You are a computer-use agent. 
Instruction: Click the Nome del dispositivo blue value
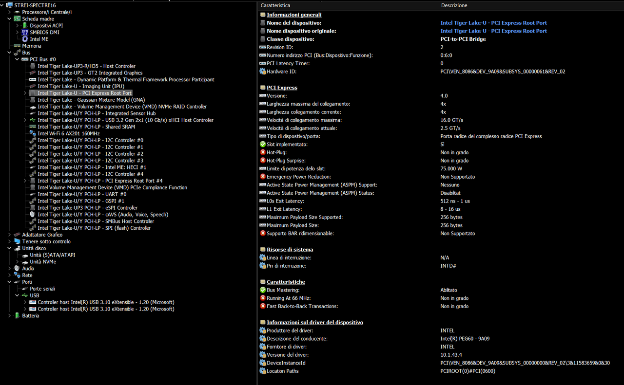(493, 23)
